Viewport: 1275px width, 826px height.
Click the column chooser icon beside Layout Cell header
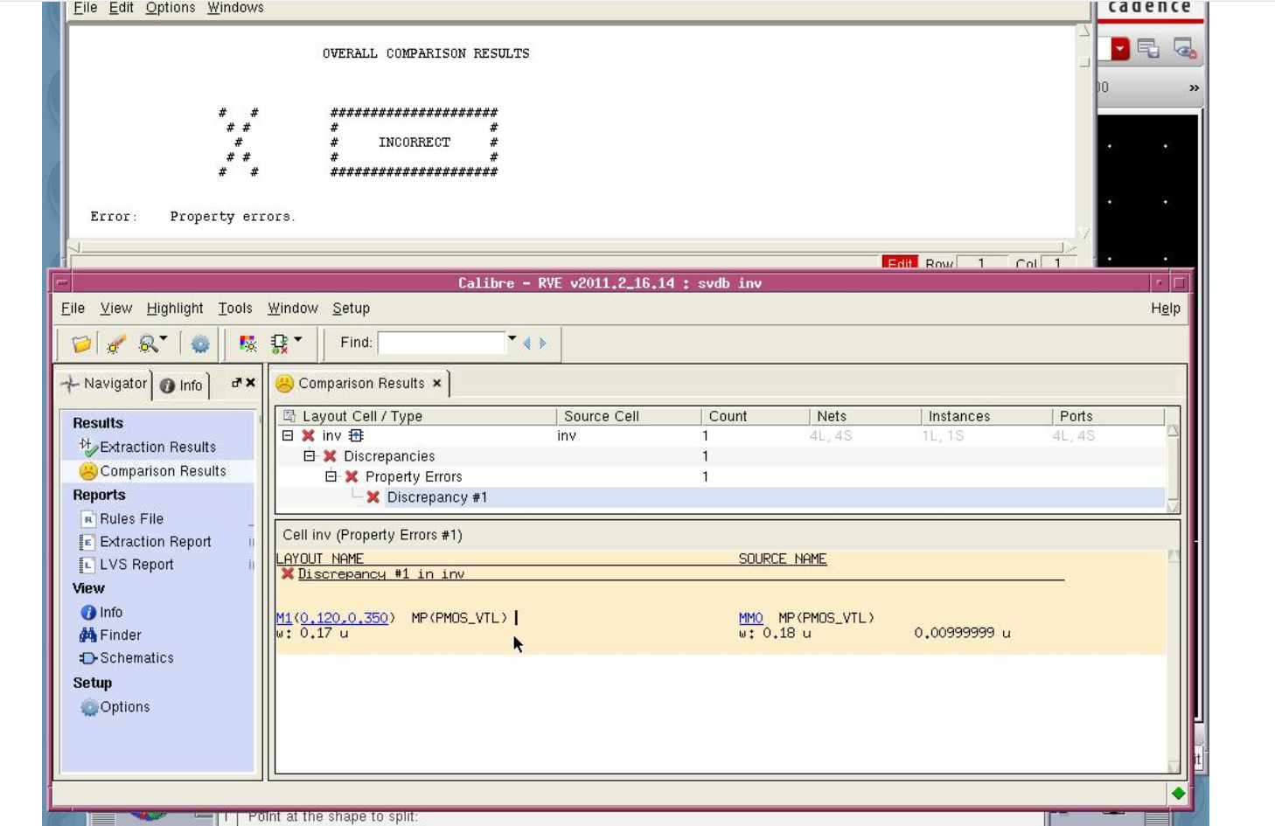point(289,416)
